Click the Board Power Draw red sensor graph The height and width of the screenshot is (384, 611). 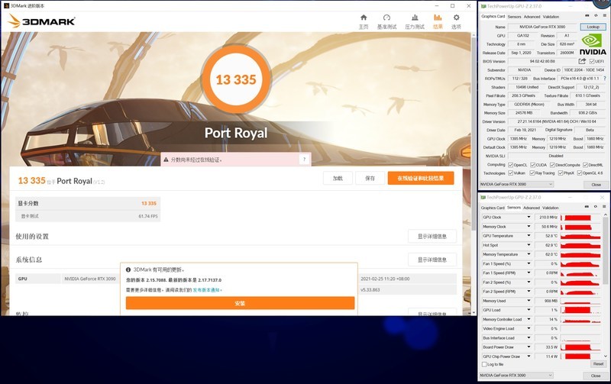pos(580,347)
